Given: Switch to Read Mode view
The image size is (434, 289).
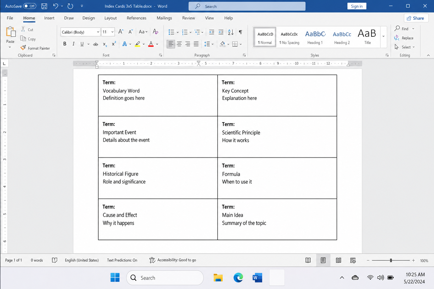Looking at the screenshot, I should point(308,260).
